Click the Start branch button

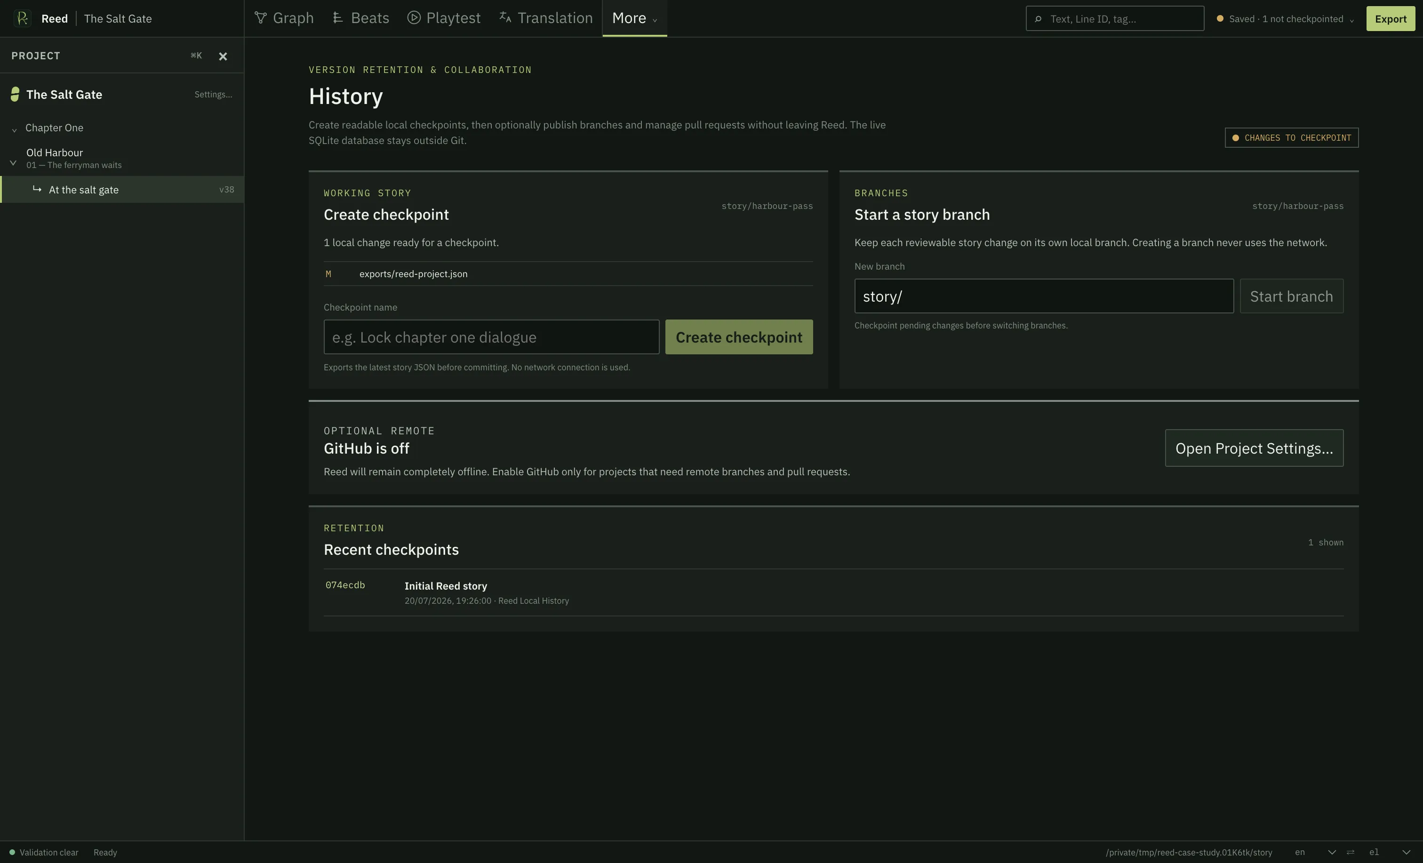click(1291, 296)
